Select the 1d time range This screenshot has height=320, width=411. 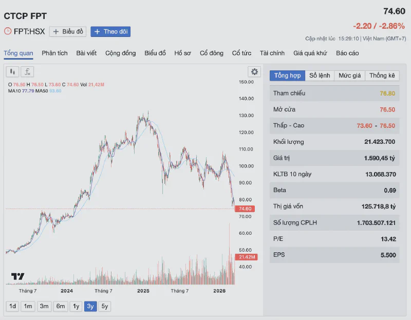12,306
